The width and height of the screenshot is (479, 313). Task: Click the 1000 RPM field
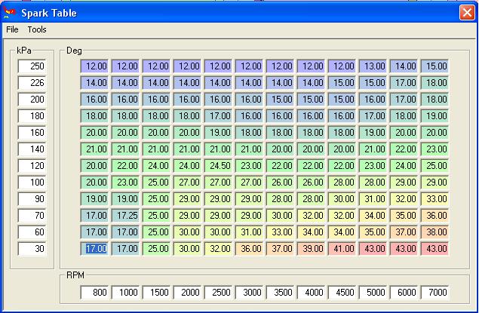tap(125, 292)
